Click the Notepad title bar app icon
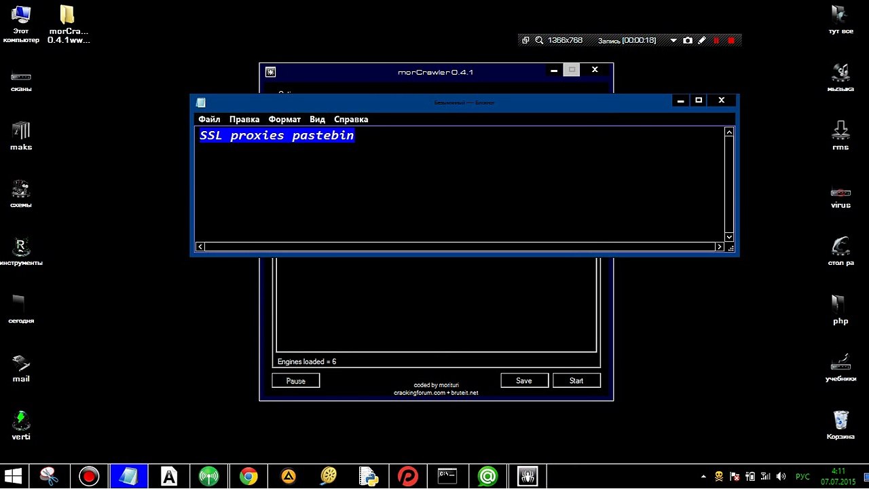Image resolution: width=869 pixels, height=489 pixels. coord(201,103)
